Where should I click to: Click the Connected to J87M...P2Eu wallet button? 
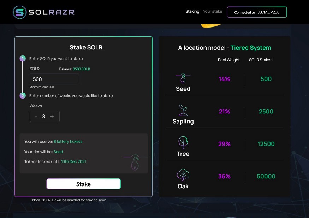pyautogui.click(x=257, y=12)
